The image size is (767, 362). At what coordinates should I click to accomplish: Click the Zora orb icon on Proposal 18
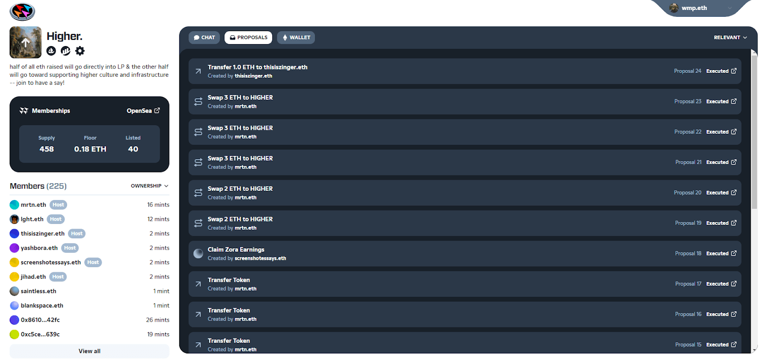(198, 254)
